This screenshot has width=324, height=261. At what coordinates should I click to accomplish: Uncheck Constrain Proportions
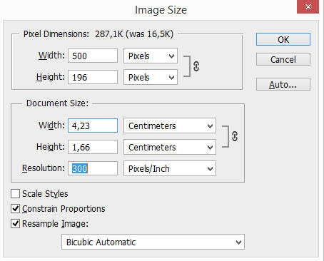[15, 209]
